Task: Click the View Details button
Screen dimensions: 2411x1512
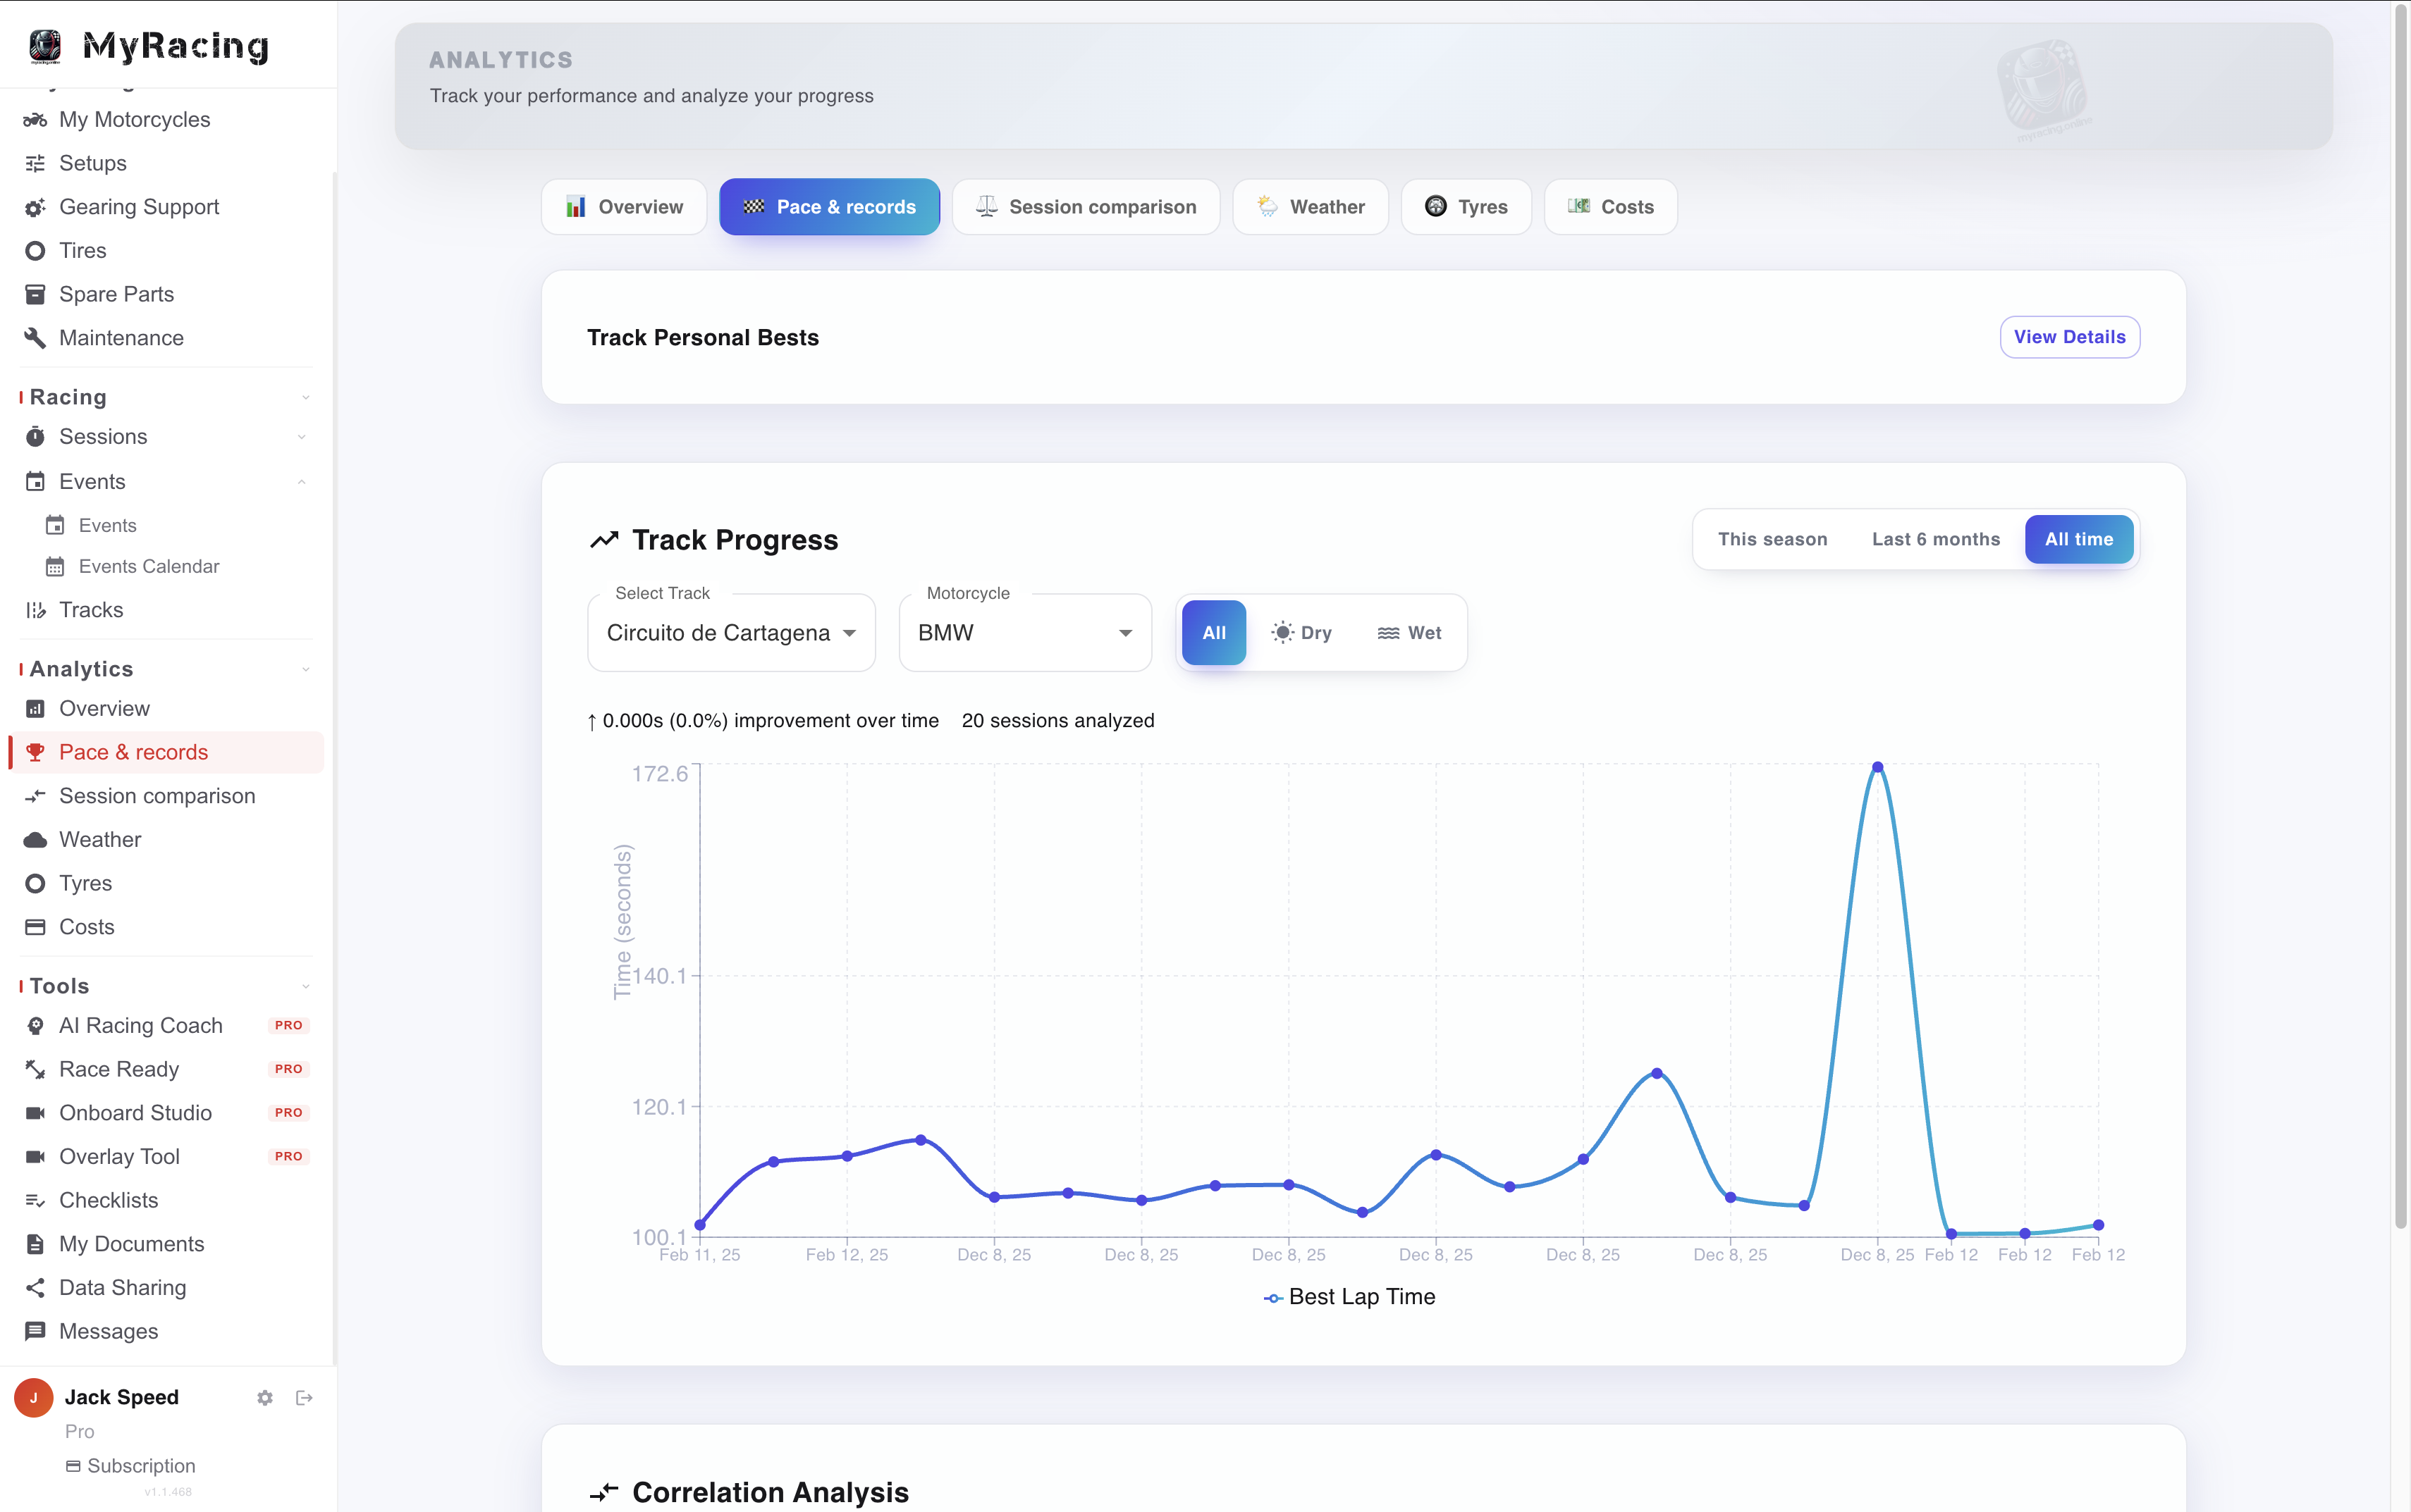Action: click(x=2069, y=337)
